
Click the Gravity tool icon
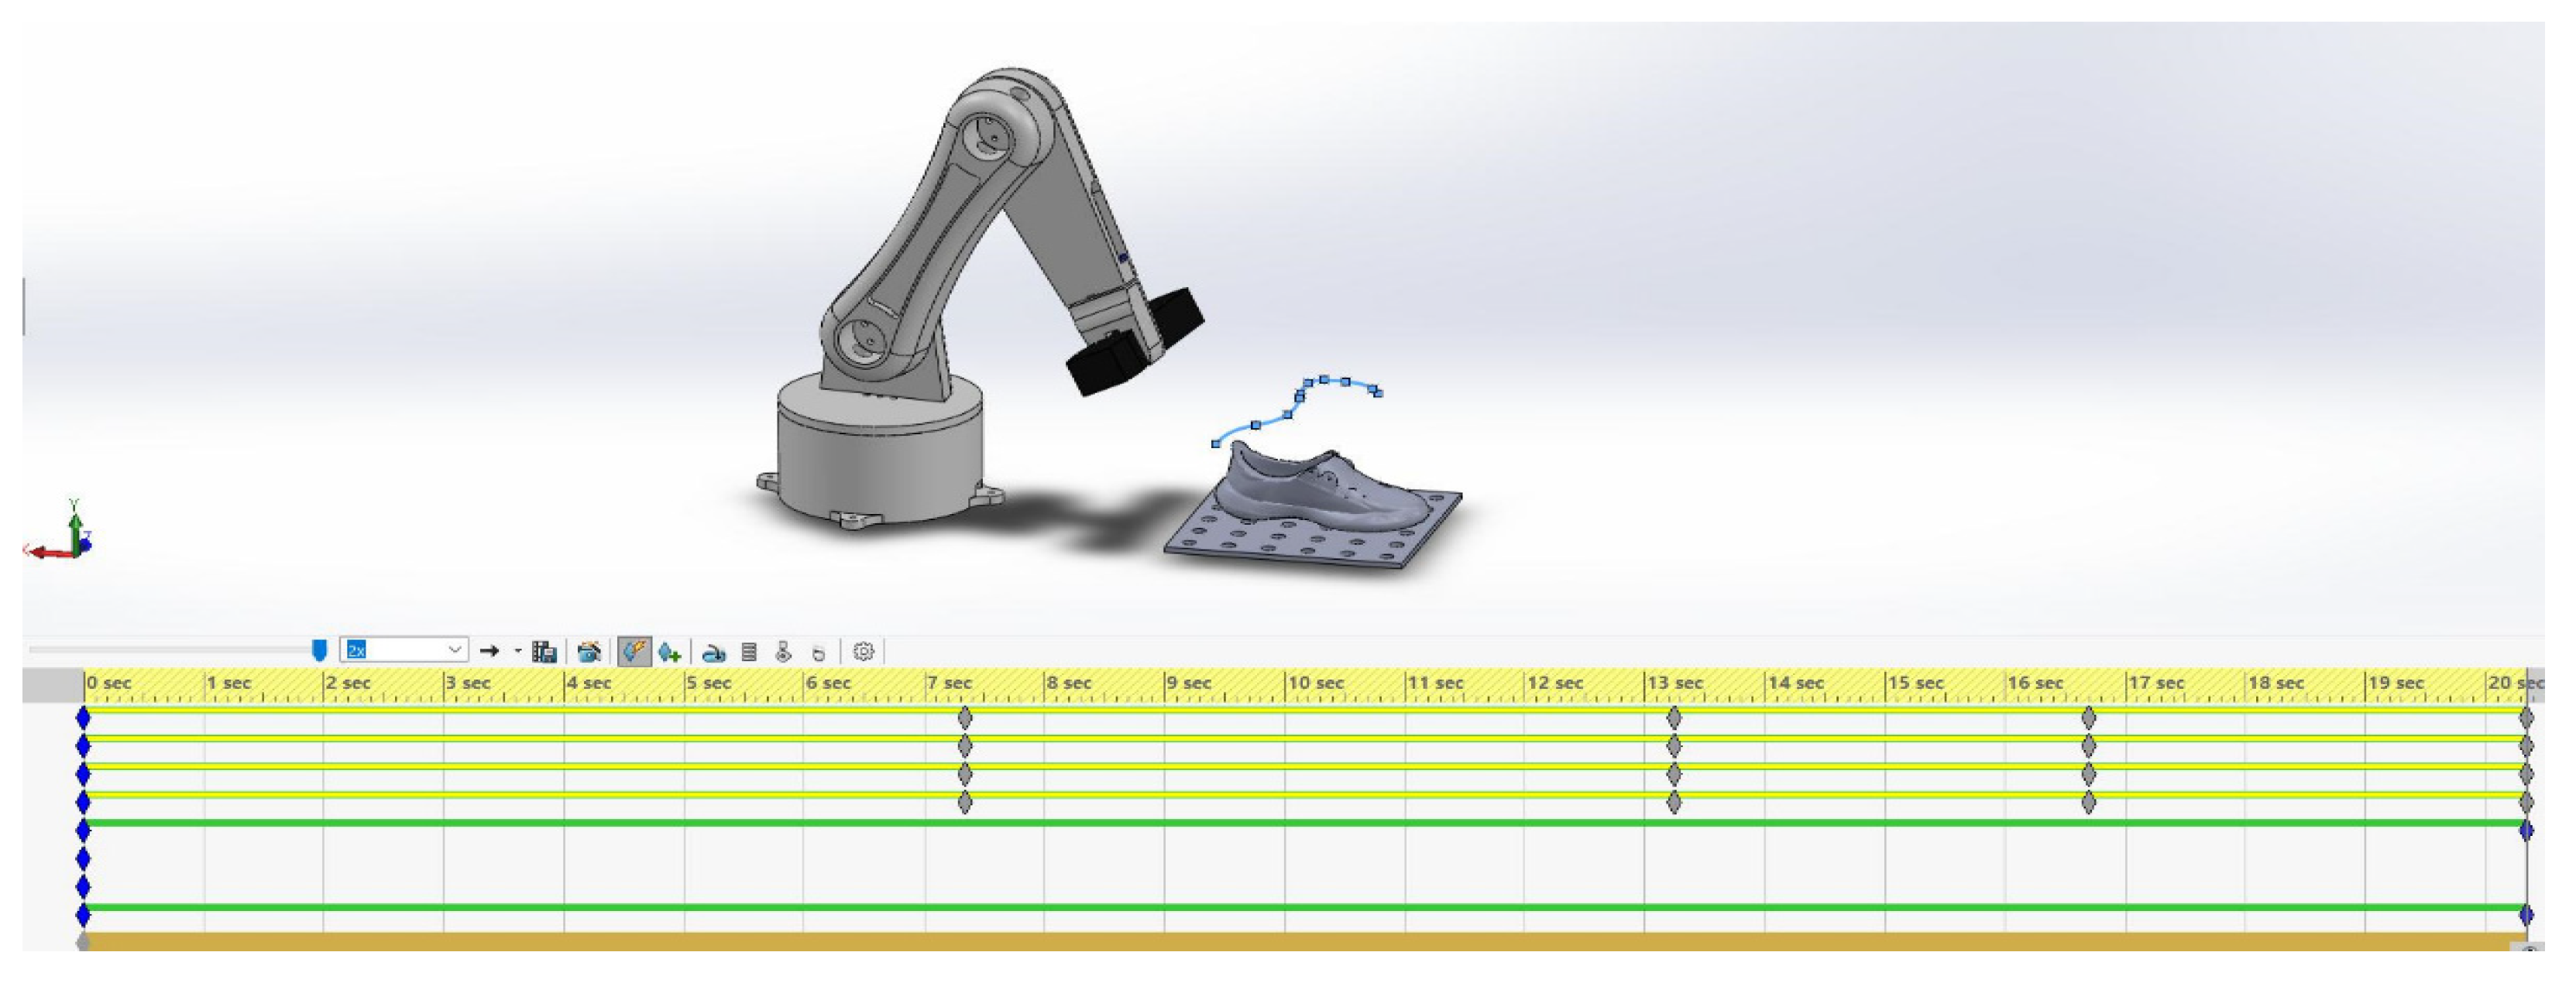pos(818,653)
